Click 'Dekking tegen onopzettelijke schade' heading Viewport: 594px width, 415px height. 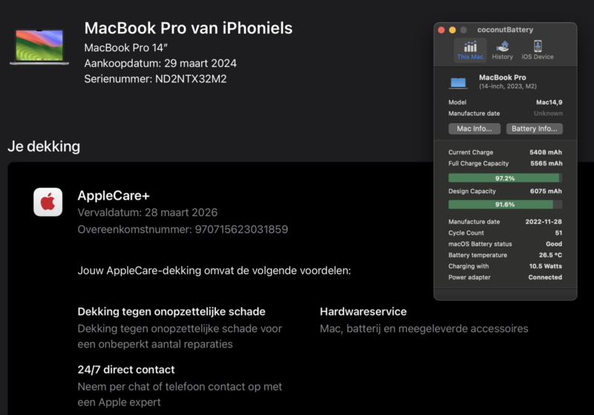pyautogui.click(x=172, y=312)
